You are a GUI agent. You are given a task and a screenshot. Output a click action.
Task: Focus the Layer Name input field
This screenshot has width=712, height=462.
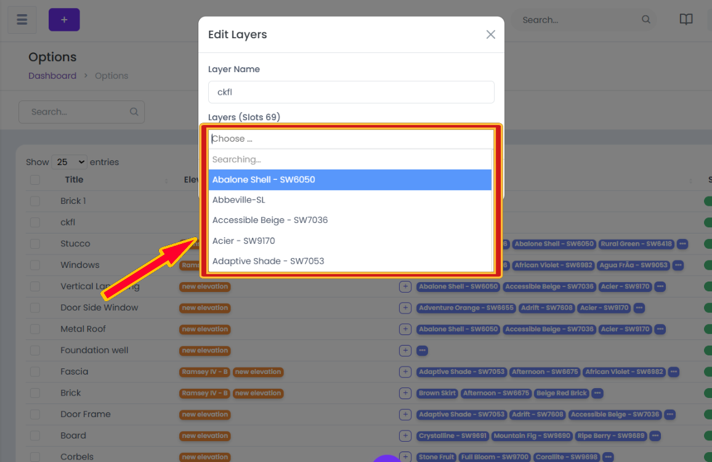(351, 92)
